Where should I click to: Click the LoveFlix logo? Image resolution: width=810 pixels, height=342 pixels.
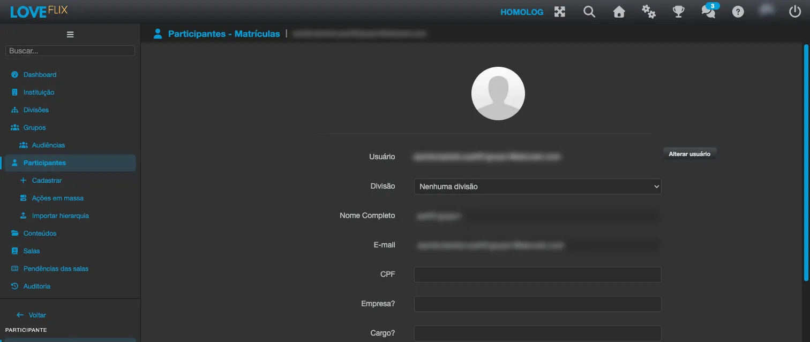(39, 11)
